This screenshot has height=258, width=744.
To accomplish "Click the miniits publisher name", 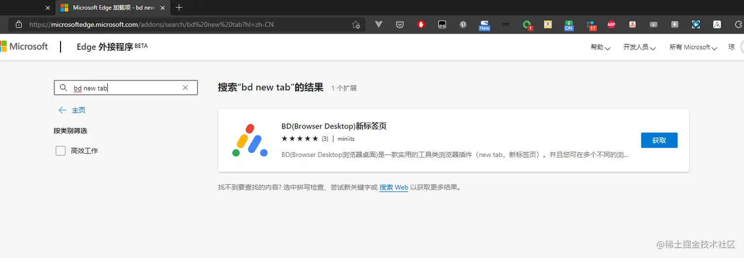I will (x=347, y=139).
